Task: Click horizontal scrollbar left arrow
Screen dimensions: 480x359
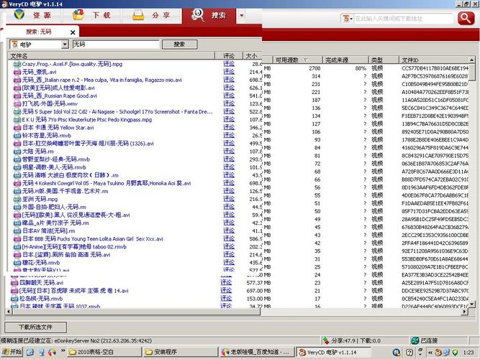Action: point(9,311)
